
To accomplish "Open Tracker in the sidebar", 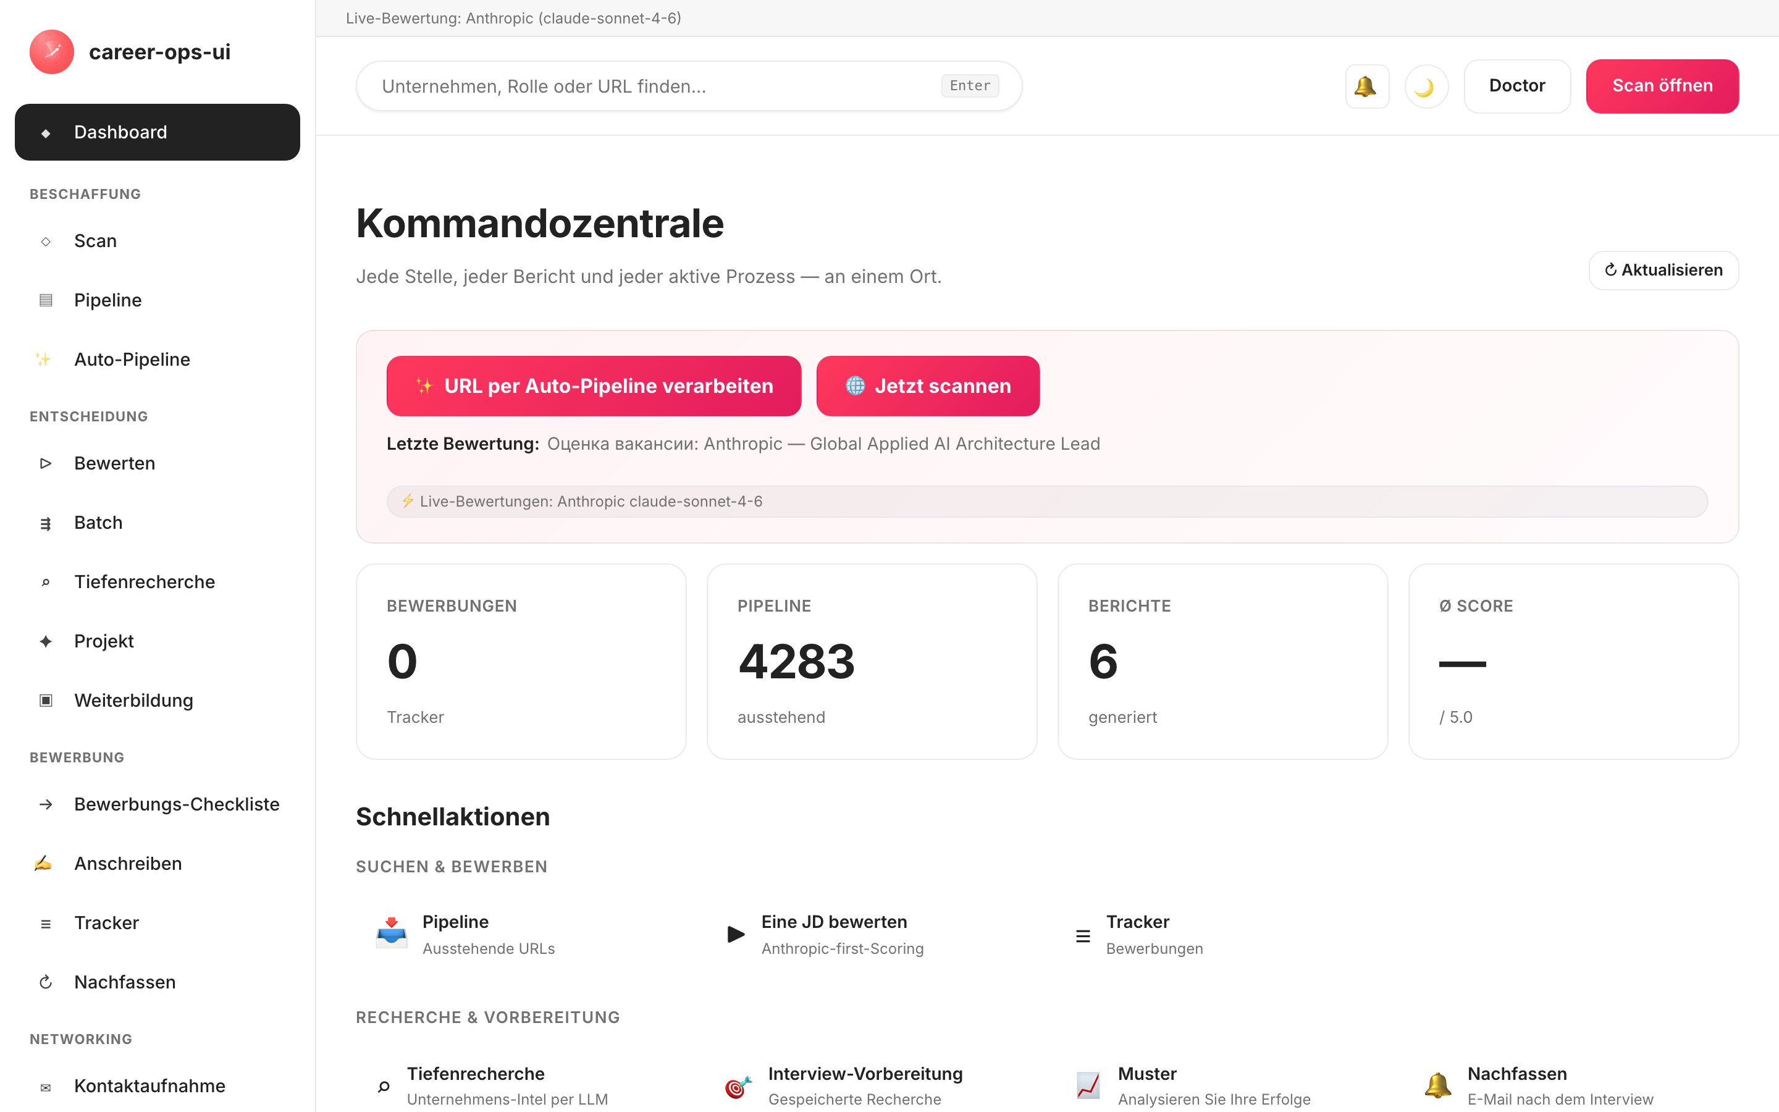I will pyautogui.click(x=158, y=923).
